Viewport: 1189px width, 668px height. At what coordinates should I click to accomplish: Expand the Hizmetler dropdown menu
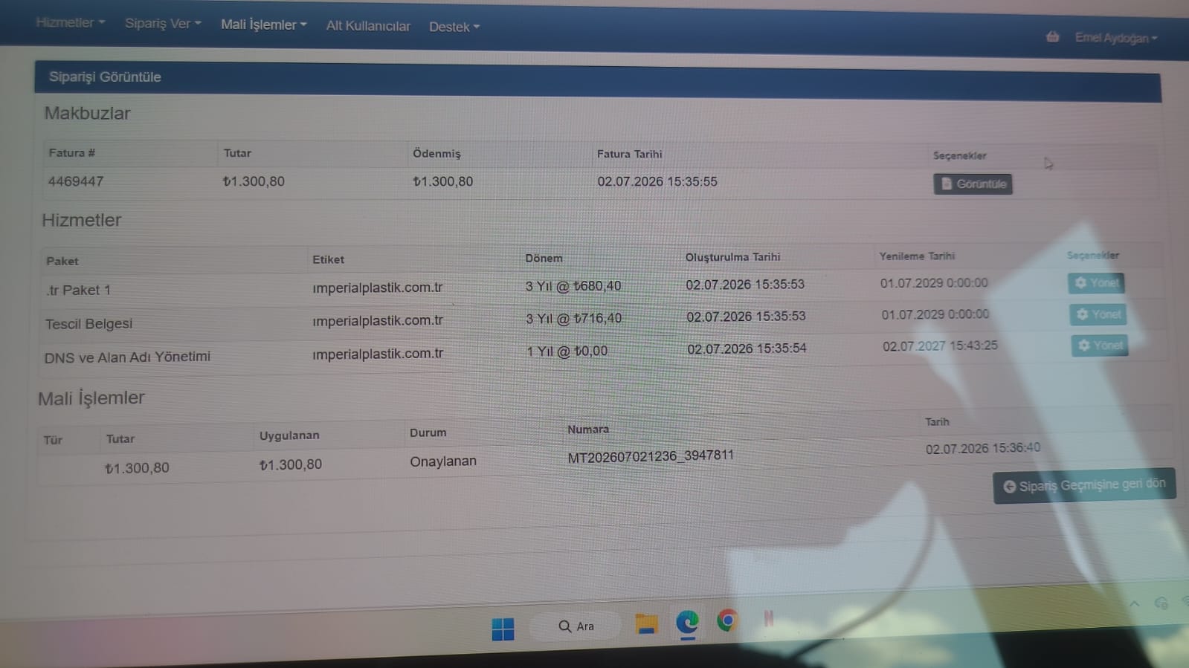pyautogui.click(x=71, y=22)
